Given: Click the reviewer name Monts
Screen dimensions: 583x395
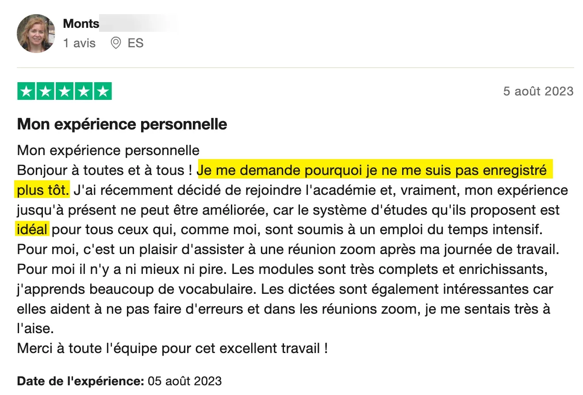Looking at the screenshot, I should point(81,23).
